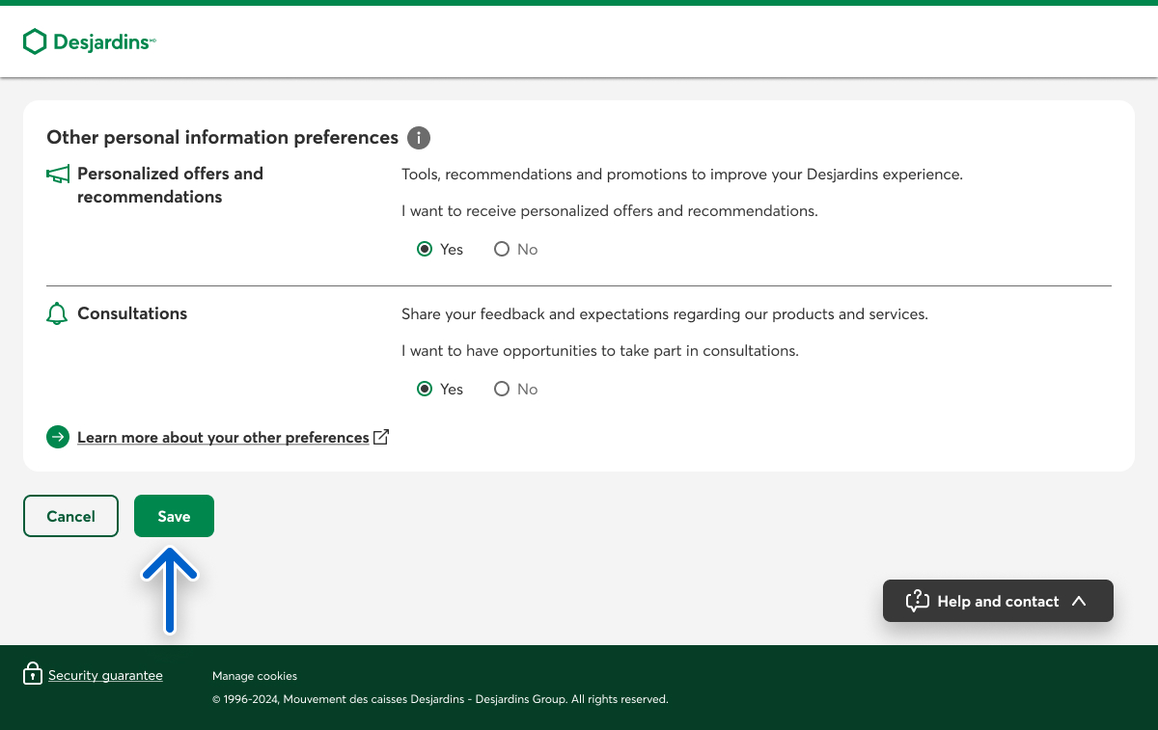Select Yes for personalized offers and recommendations
This screenshot has width=1158, height=730.
(x=425, y=249)
